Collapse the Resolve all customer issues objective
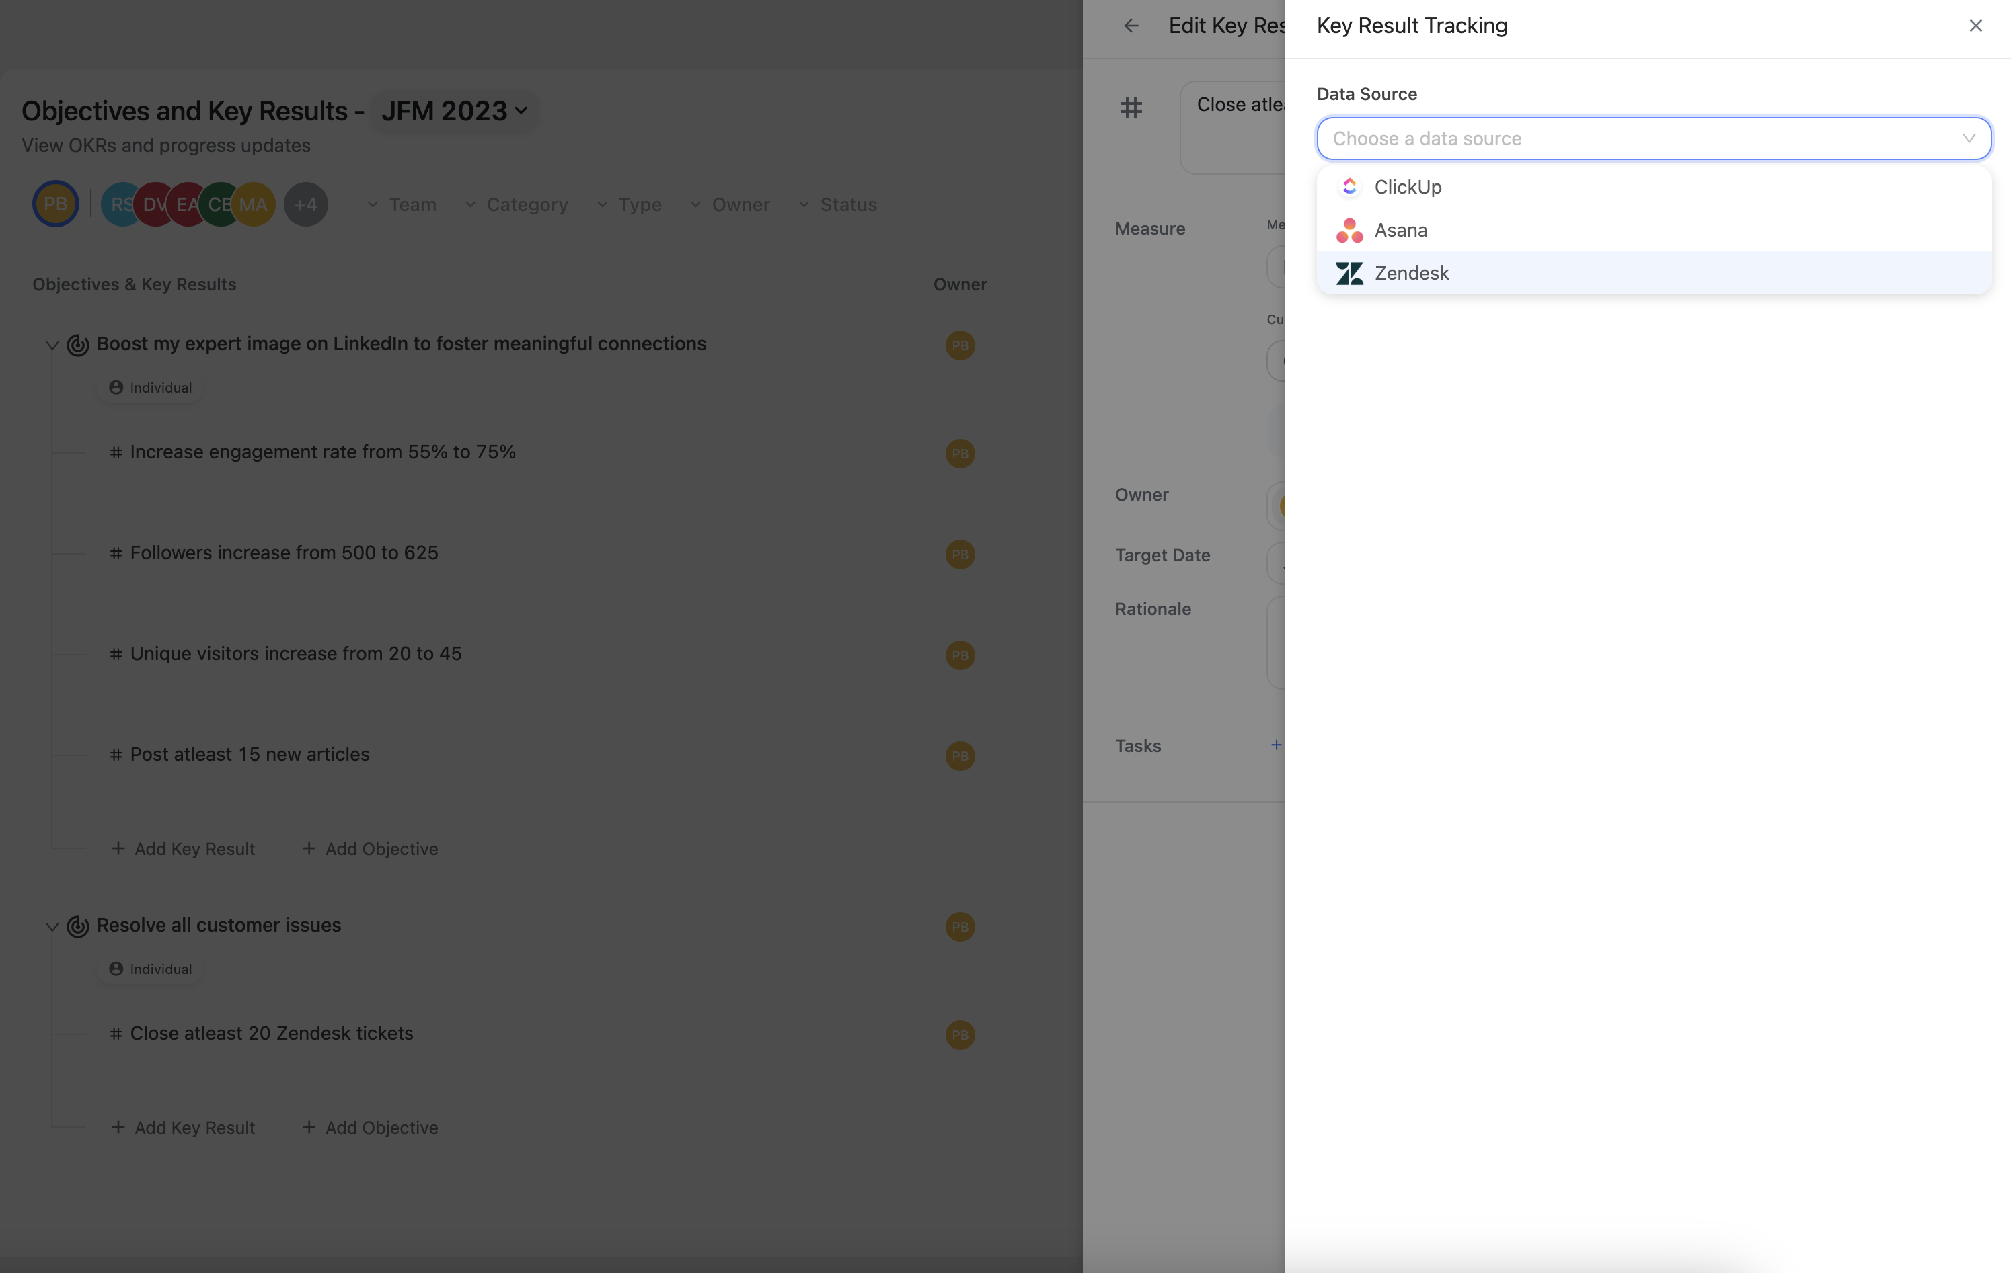2011x1273 pixels. tap(52, 927)
